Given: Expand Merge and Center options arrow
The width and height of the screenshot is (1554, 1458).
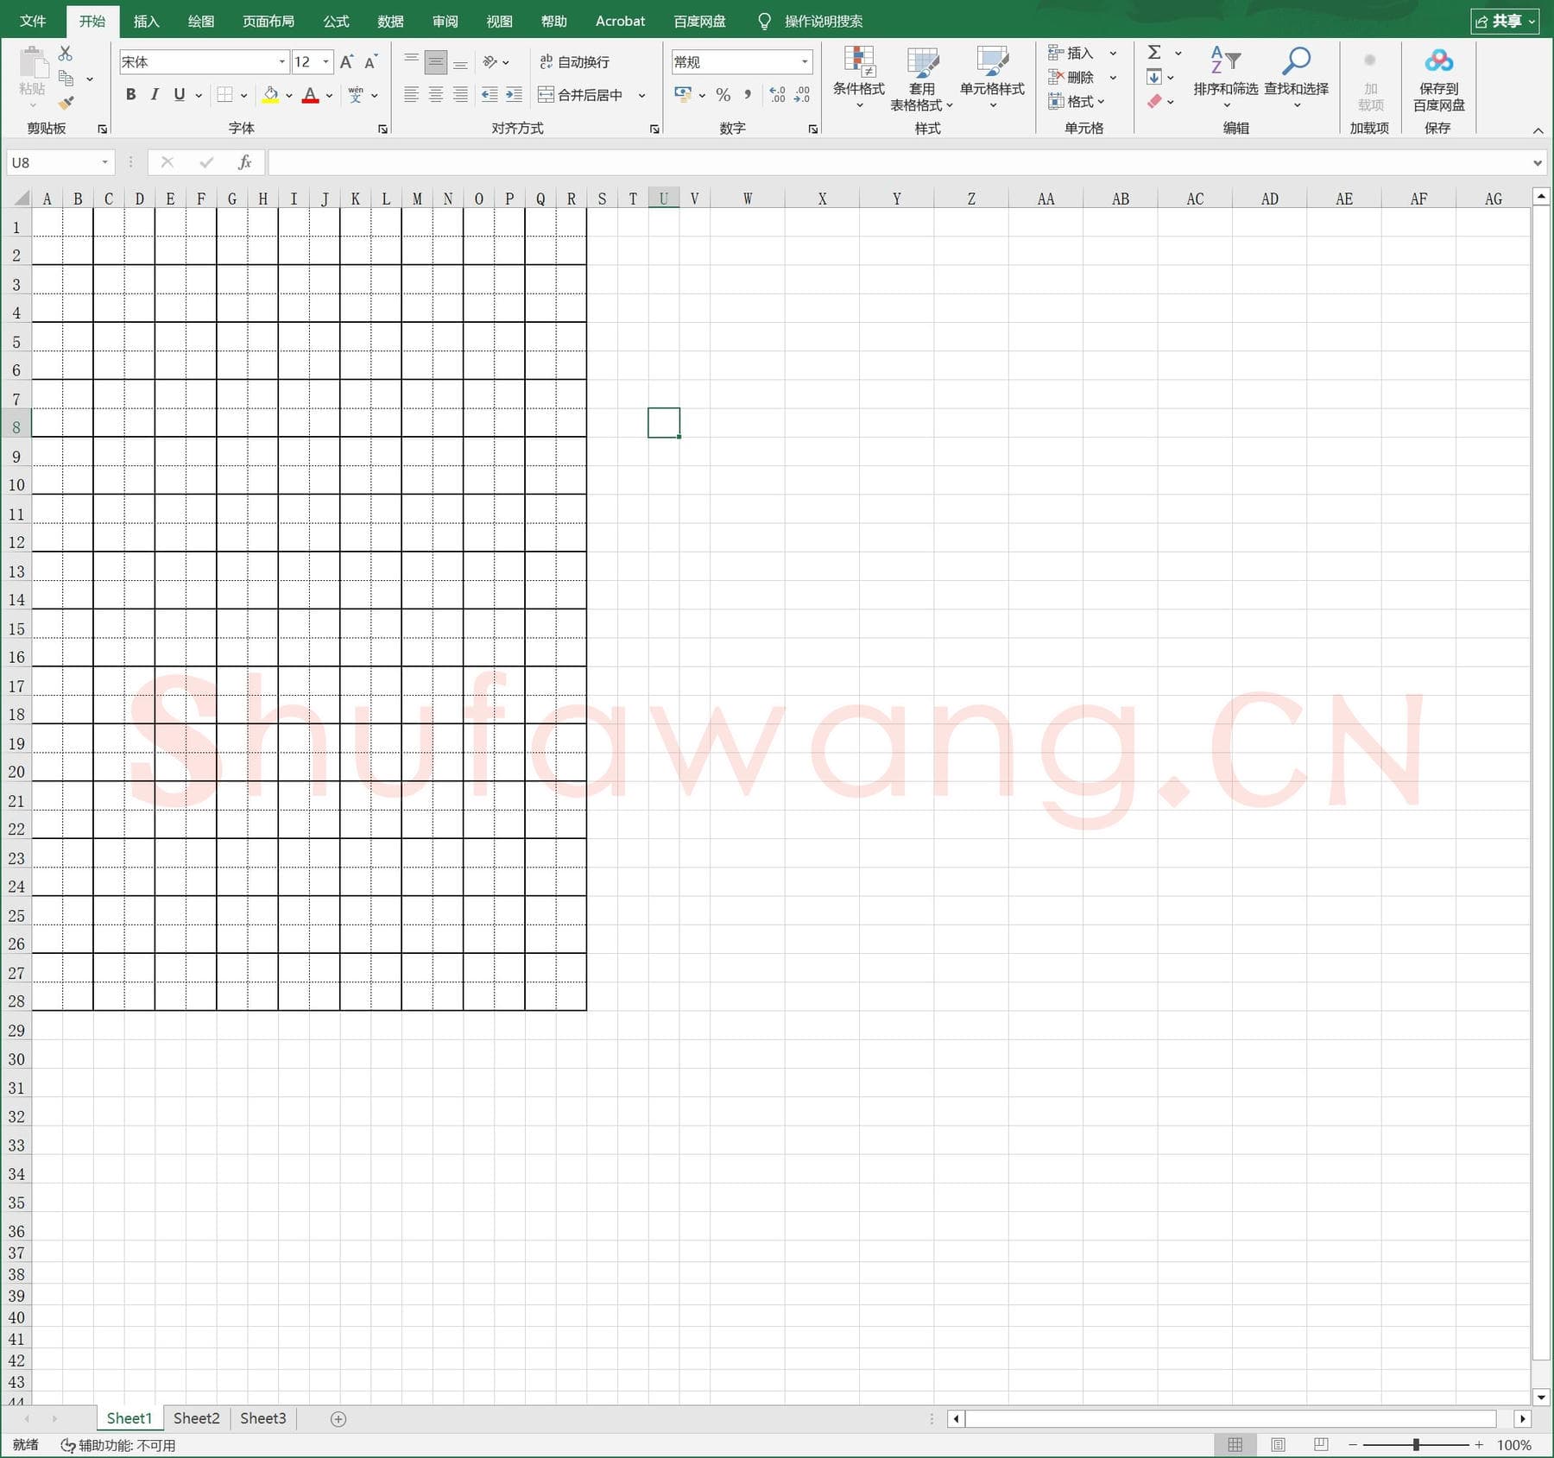Looking at the screenshot, I should pyautogui.click(x=641, y=95).
